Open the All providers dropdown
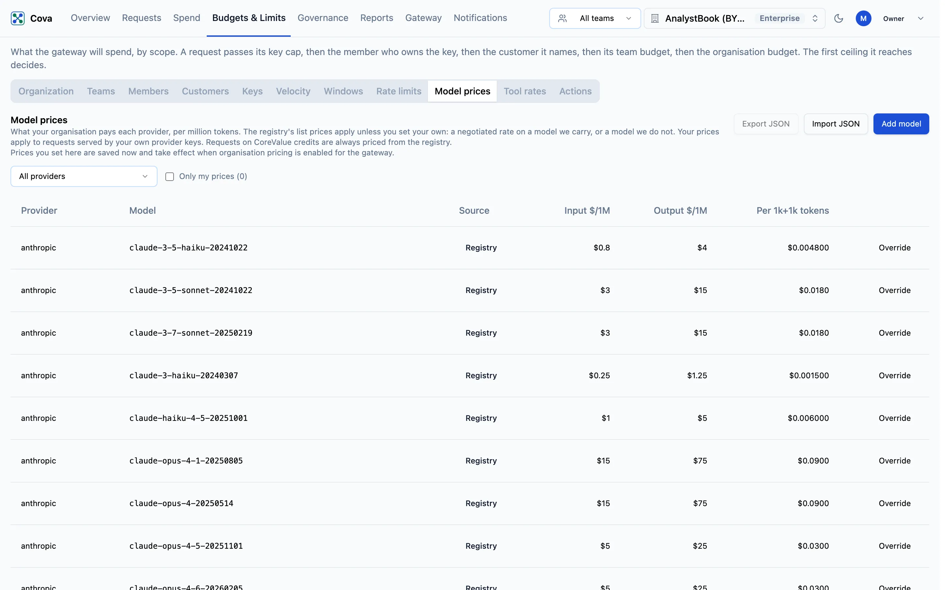The width and height of the screenshot is (945, 590). click(x=84, y=176)
